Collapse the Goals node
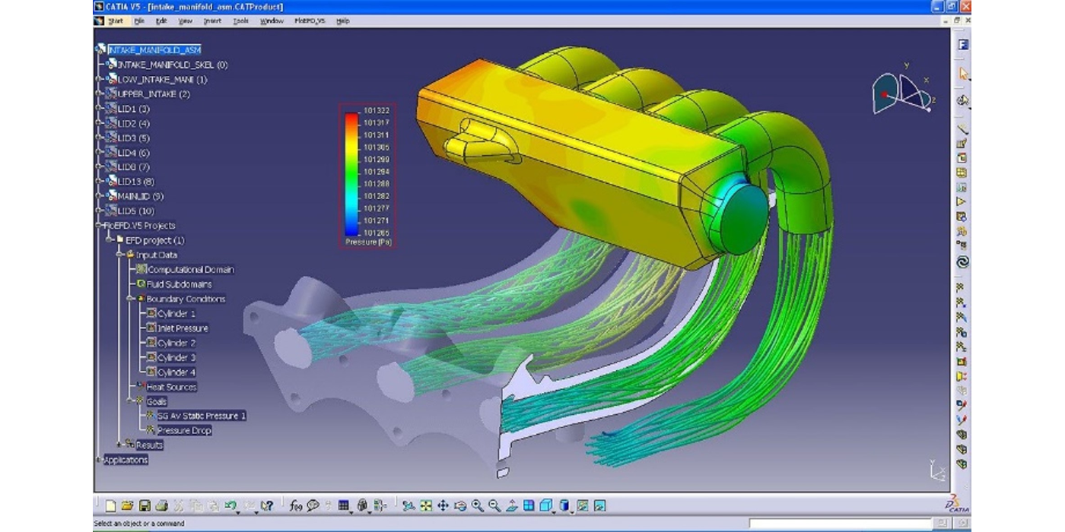 coord(129,401)
